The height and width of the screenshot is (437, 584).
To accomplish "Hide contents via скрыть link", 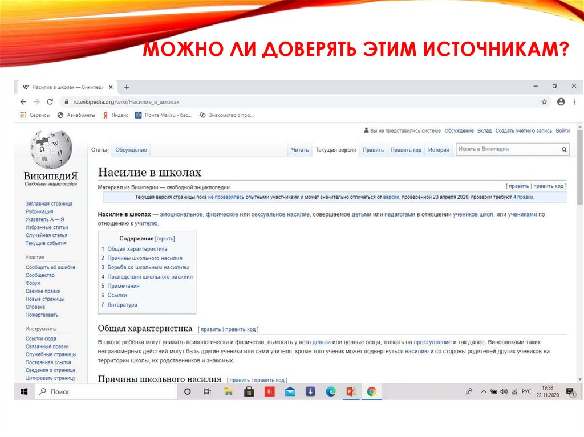I will pos(165,238).
